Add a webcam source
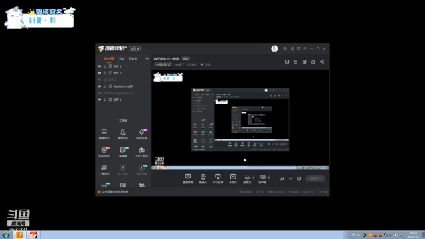Image resolution: width=425 pixels, height=239 pixels. (203, 179)
